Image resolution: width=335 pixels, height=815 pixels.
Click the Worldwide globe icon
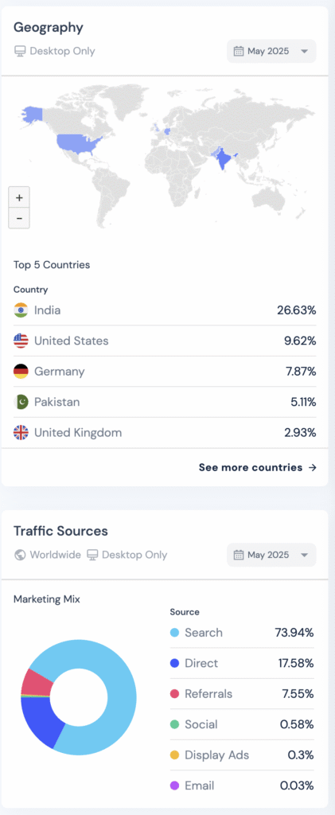tap(20, 555)
